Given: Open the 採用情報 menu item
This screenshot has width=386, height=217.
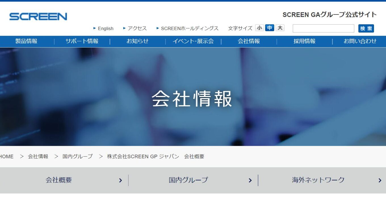Looking at the screenshot, I should tap(305, 41).
